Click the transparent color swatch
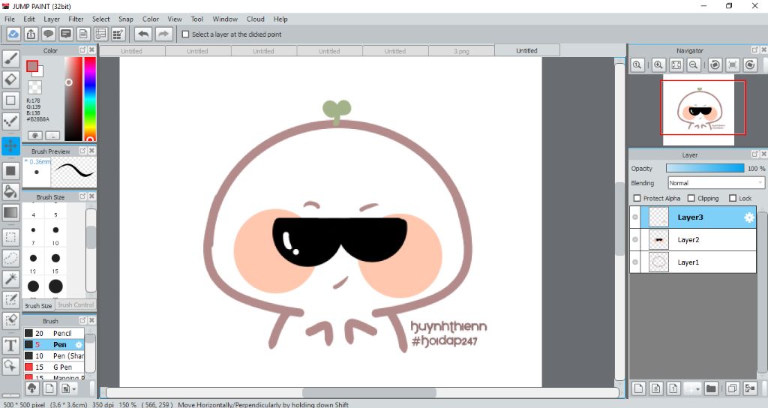 pyautogui.click(x=34, y=87)
